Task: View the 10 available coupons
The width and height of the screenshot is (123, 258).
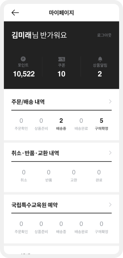Action: click(61, 74)
